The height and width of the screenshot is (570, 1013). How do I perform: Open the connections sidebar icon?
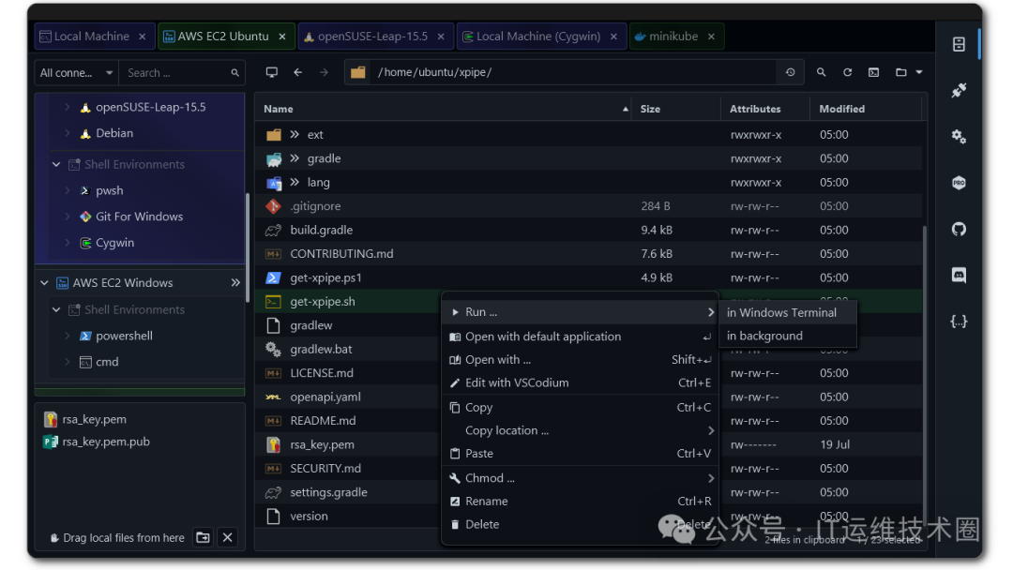click(x=959, y=44)
